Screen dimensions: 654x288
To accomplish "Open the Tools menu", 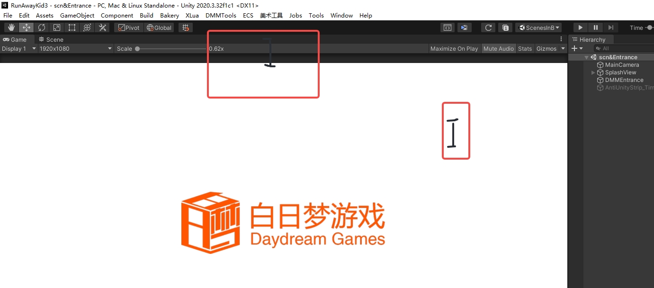I will tap(316, 15).
